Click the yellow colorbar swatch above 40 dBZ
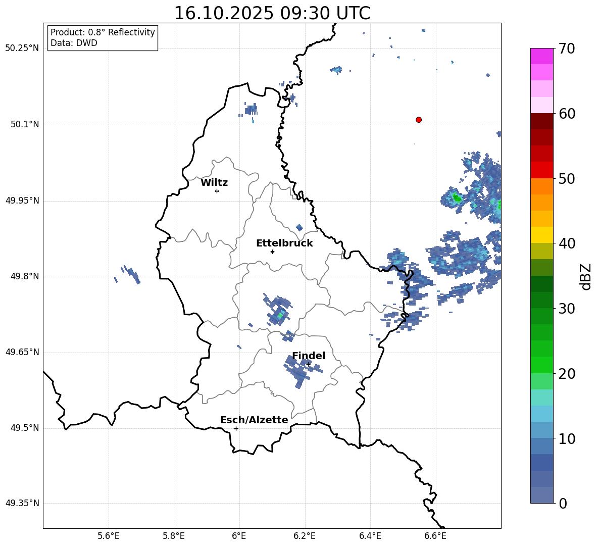 [x=542, y=235]
